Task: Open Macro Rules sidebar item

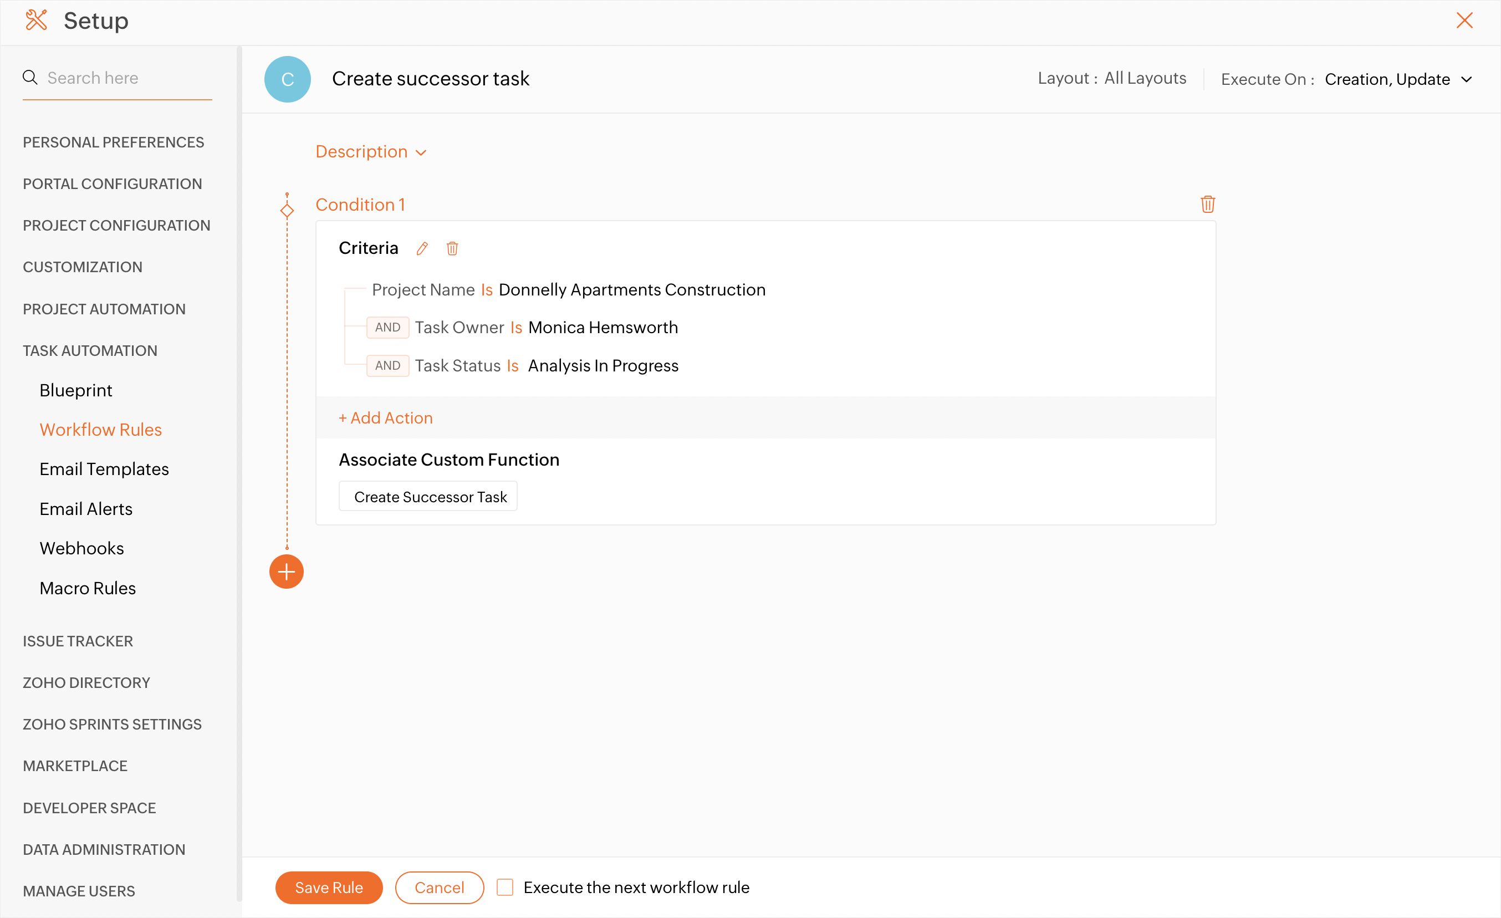Action: (x=88, y=588)
